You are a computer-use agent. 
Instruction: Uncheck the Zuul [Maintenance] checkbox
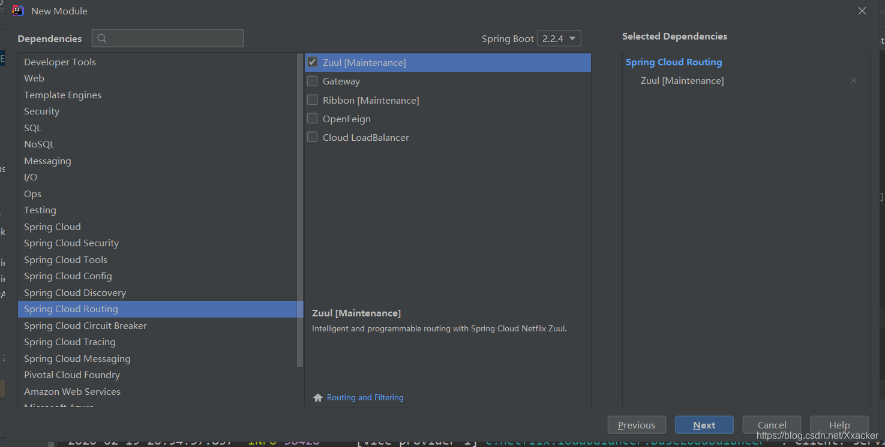312,62
